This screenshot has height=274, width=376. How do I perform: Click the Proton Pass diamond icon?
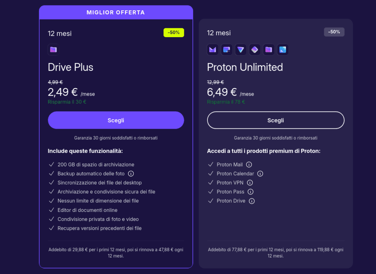pos(254,50)
